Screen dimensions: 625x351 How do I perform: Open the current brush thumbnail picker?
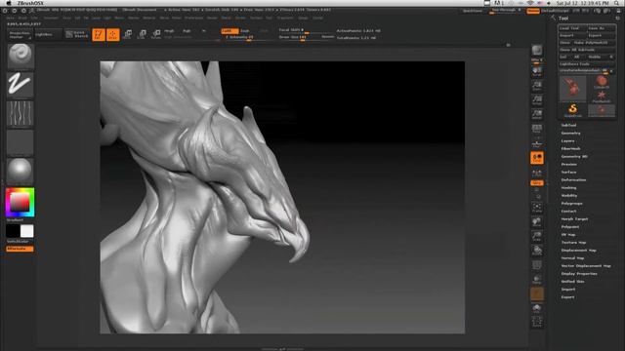coord(21,57)
